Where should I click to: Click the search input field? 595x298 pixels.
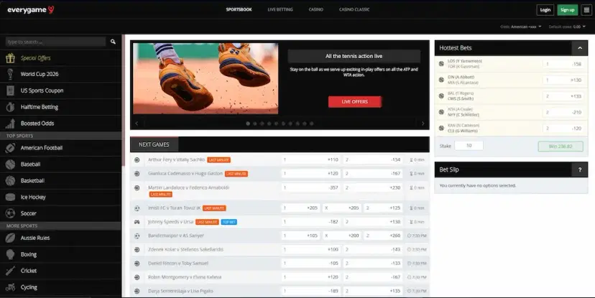56,42
